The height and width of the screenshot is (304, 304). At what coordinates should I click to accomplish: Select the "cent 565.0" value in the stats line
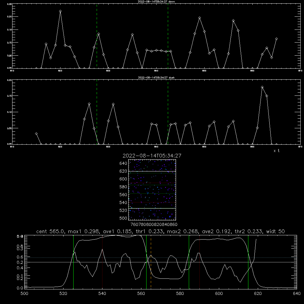[50, 231]
